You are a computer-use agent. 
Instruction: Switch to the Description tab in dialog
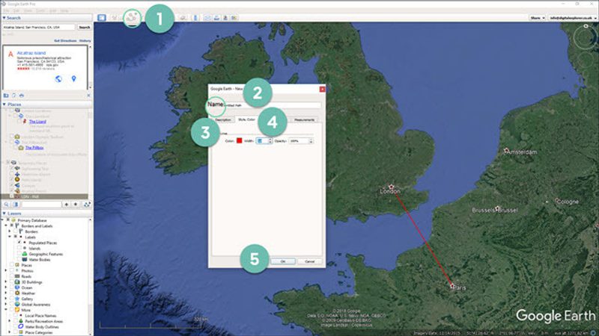222,119
